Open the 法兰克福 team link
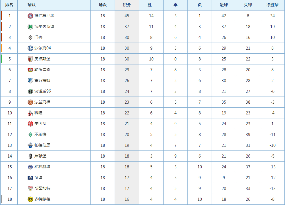This screenshot has width=285, height=205. click(42, 102)
